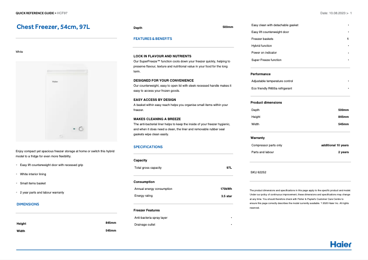The image size is (368, 260).
Task: Click the temperature control knob on freezer
Action: tap(81, 129)
